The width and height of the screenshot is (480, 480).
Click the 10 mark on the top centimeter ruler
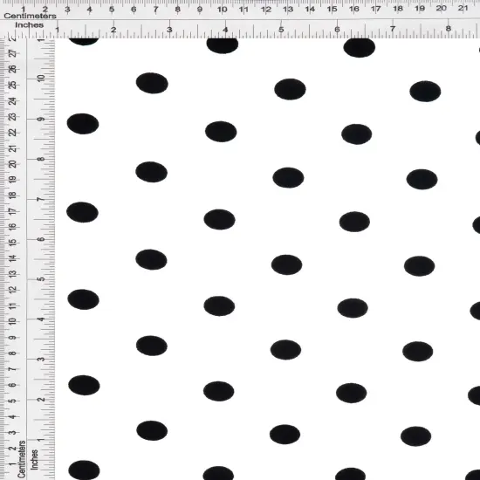(x=222, y=10)
